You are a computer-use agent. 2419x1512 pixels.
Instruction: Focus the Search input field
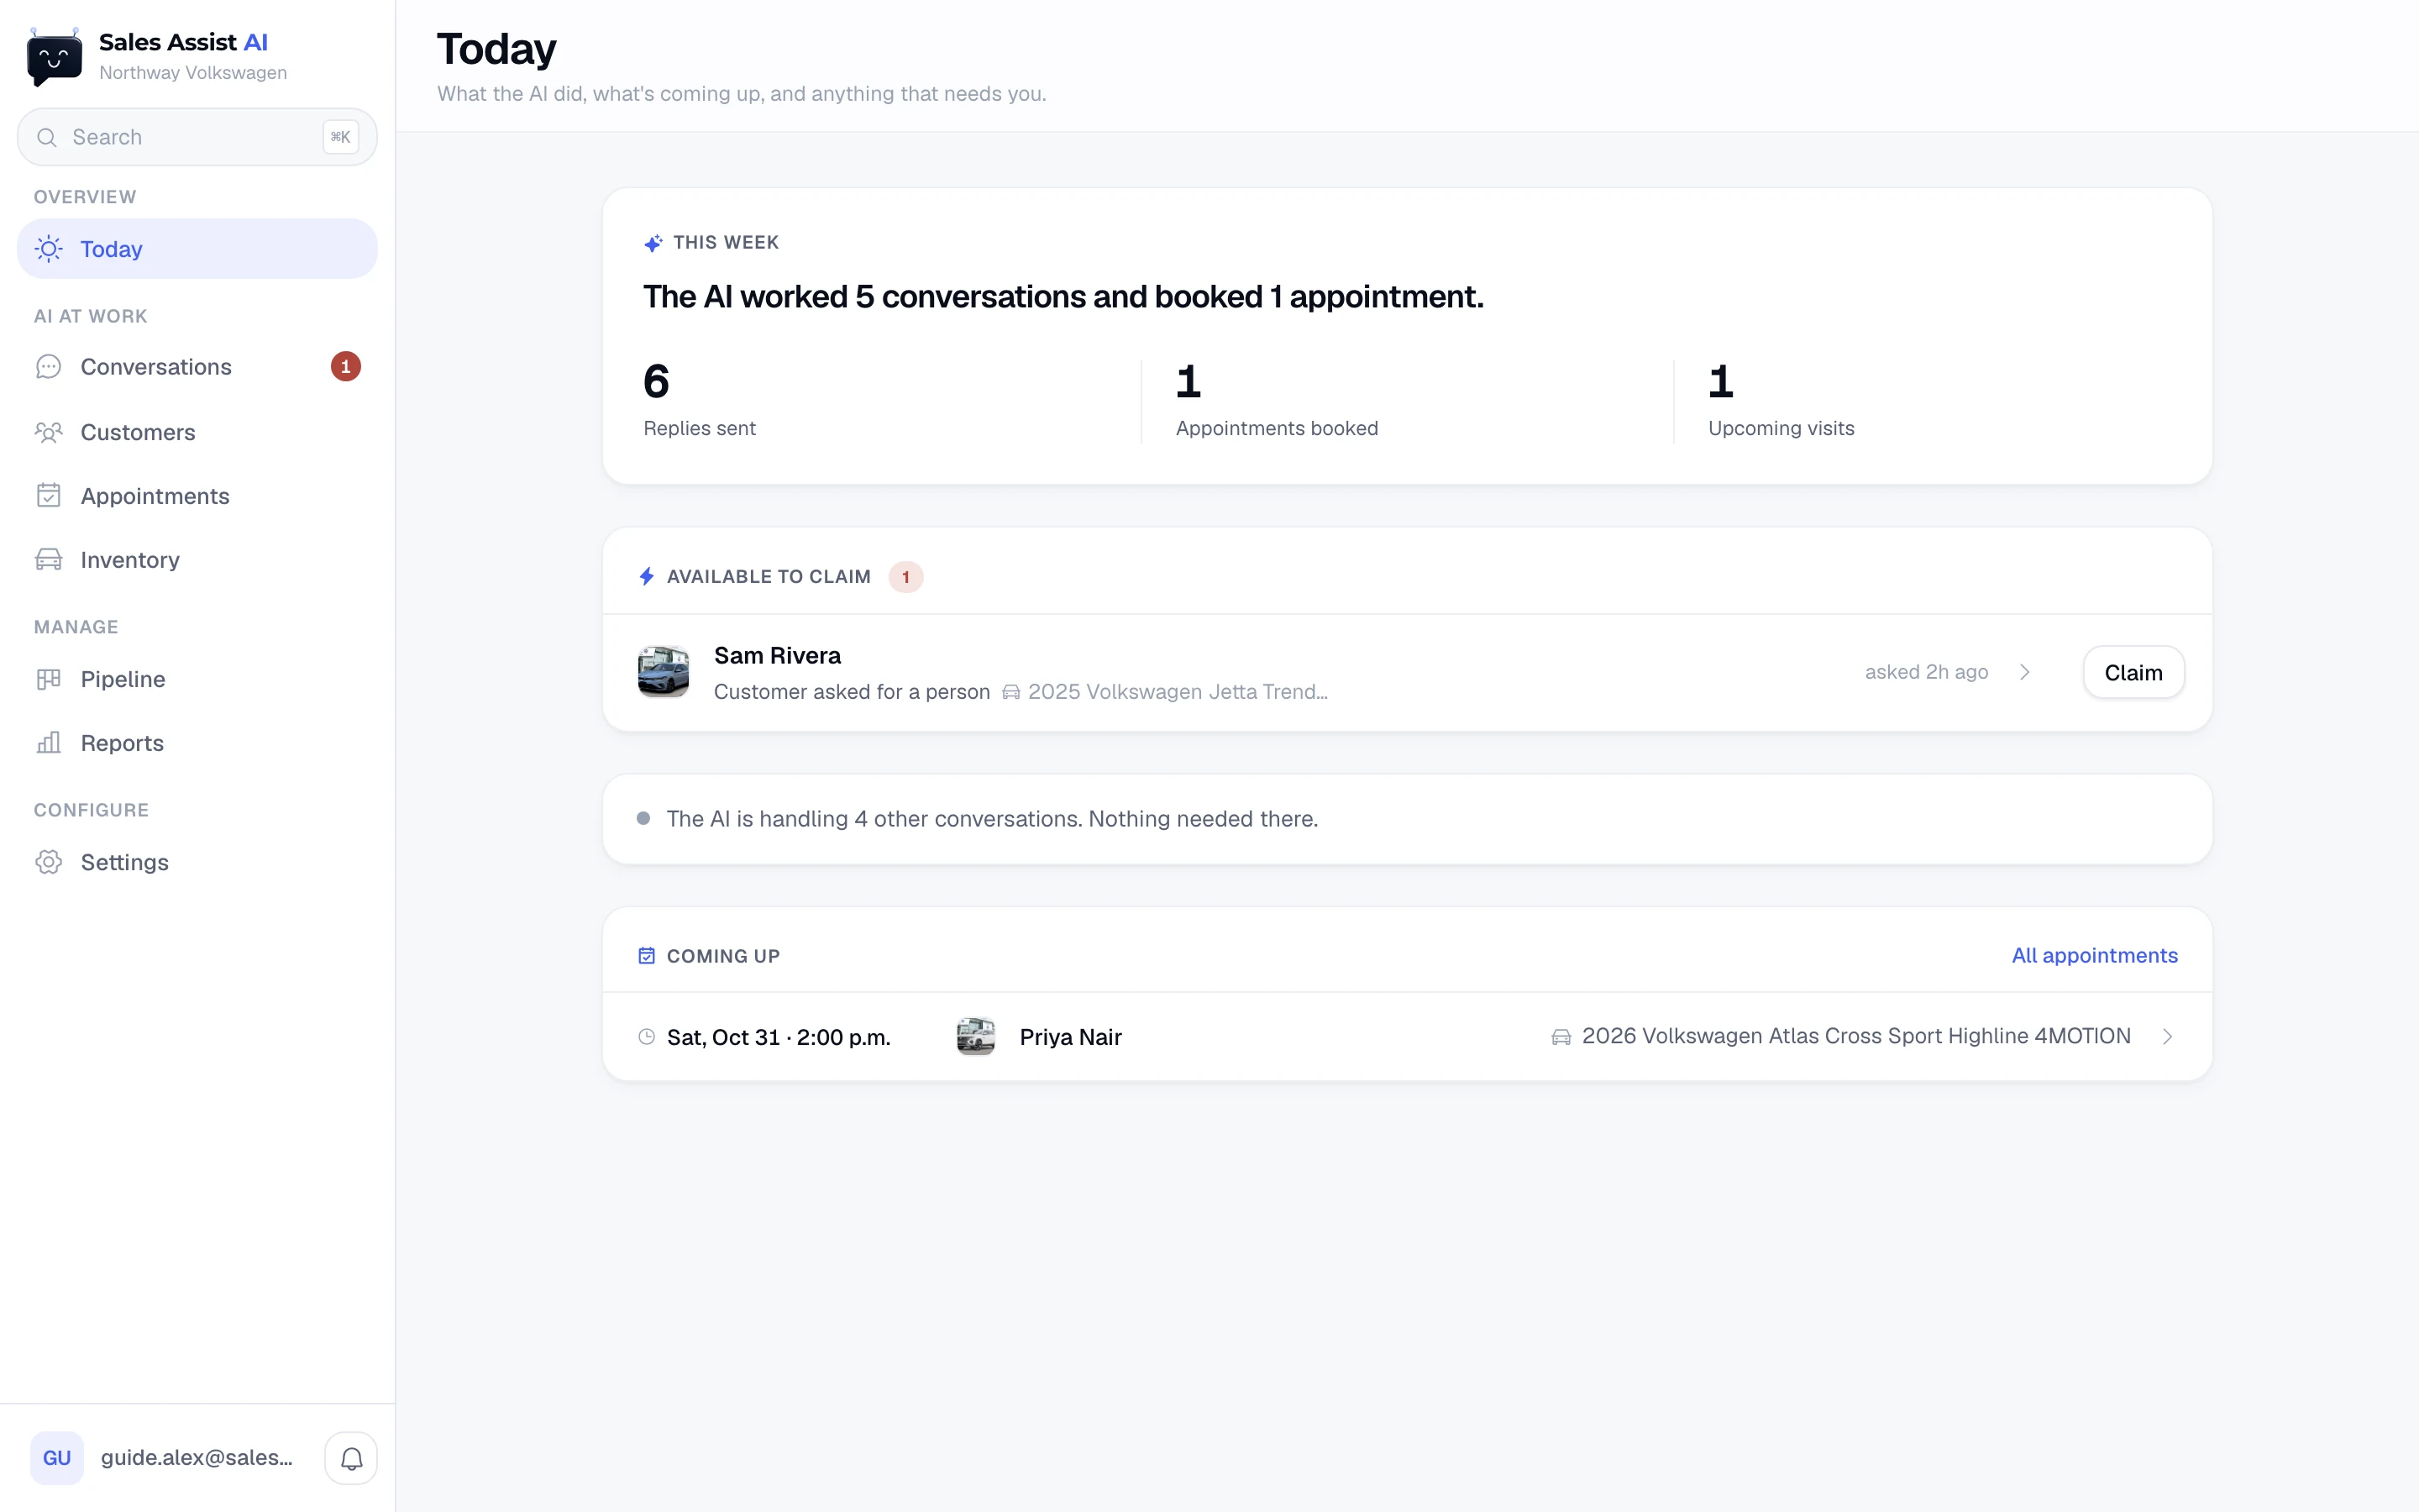pos(197,137)
